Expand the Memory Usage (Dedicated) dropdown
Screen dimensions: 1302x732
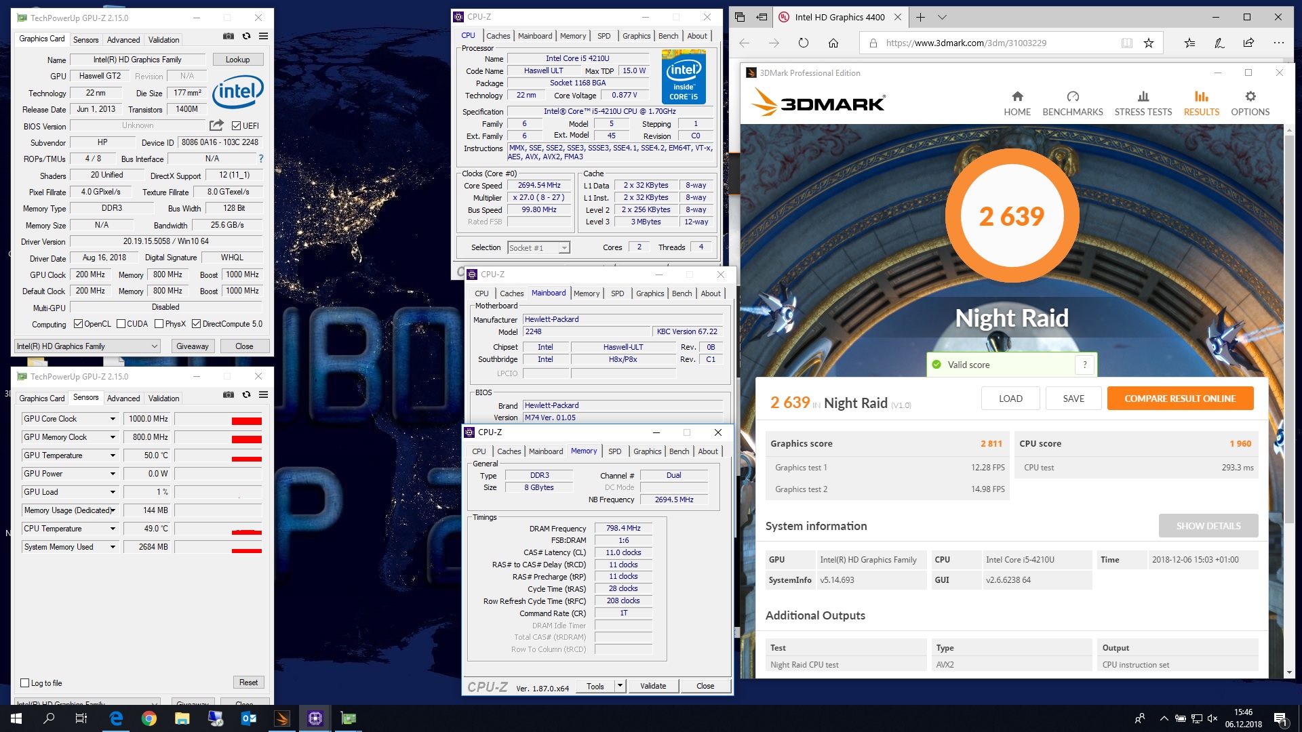click(x=113, y=510)
